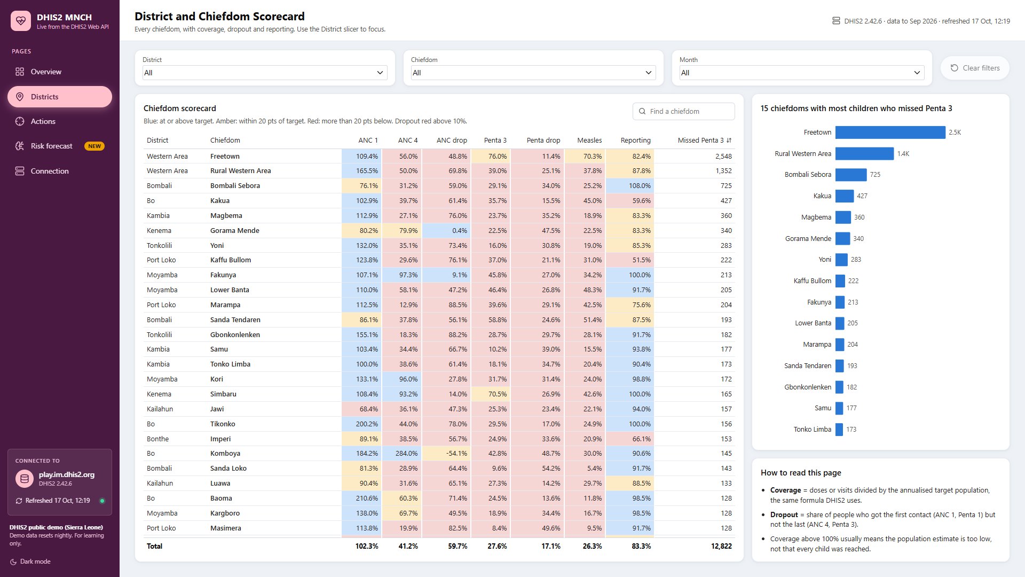Screen dimensions: 1025x577
Task: Open the District filter dropdown
Action: (x=265, y=73)
